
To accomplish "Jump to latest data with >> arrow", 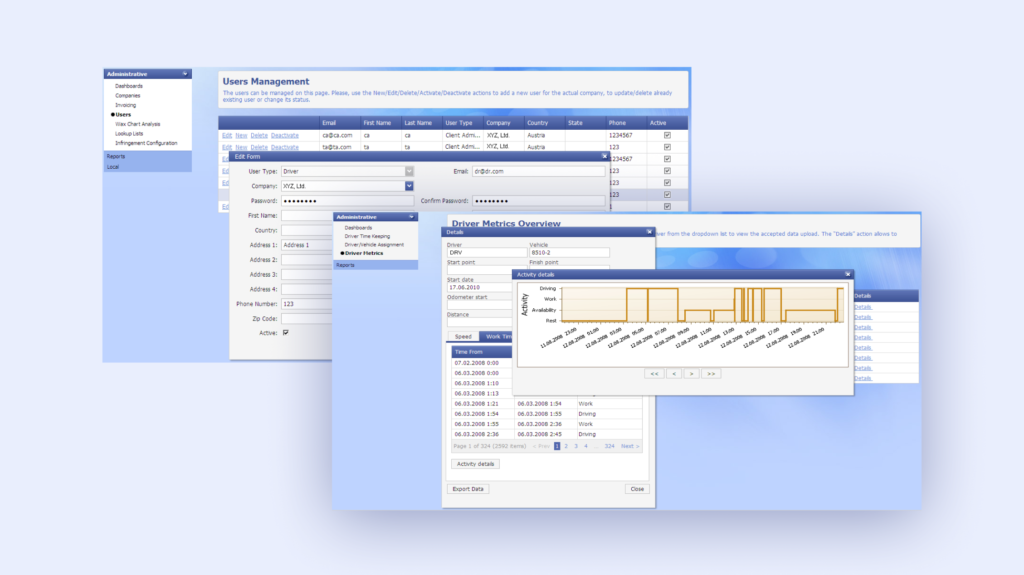I will tap(711, 373).
